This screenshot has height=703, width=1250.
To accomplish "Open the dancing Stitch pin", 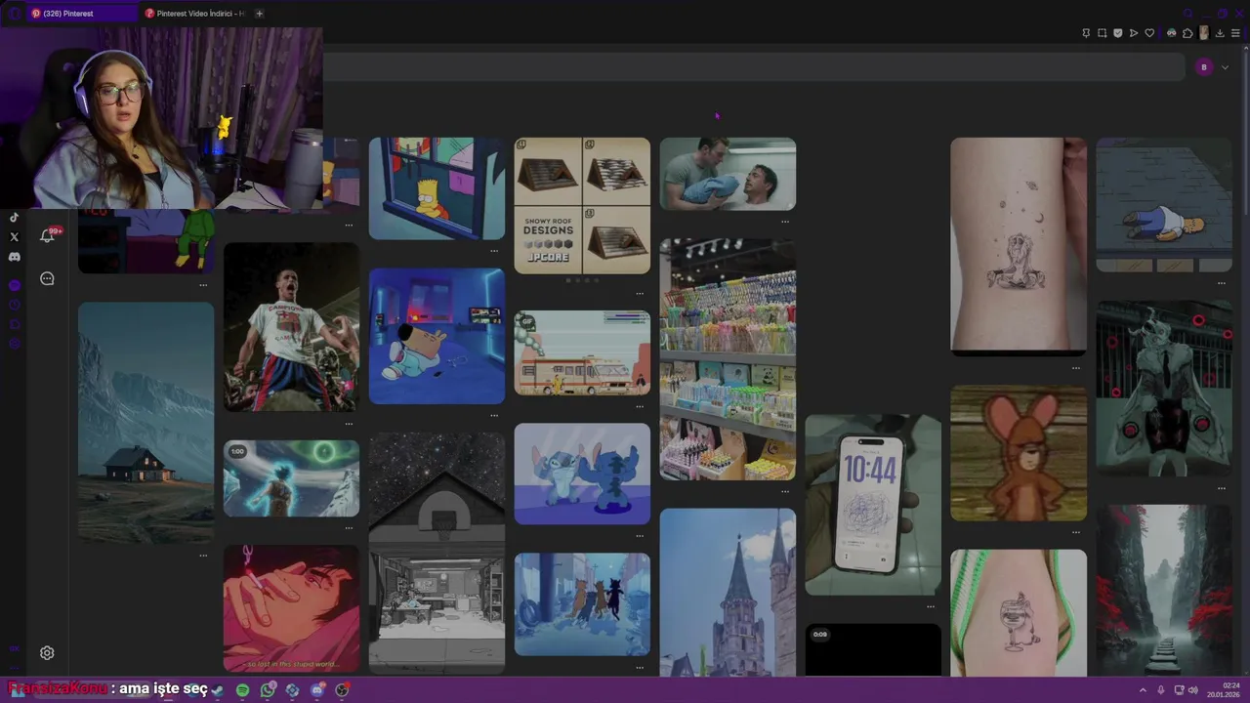I will coord(582,474).
